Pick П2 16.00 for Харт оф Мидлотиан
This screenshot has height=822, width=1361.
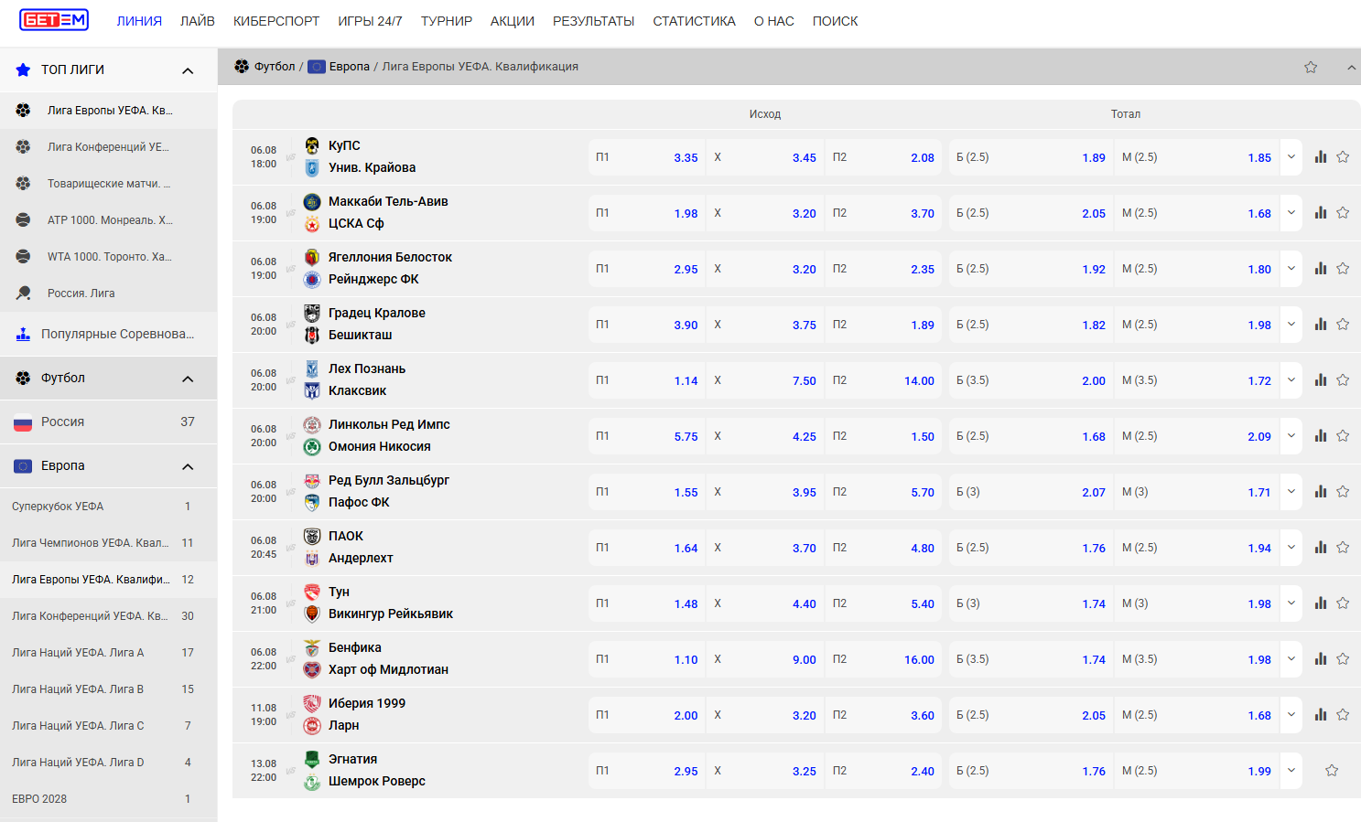click(883, 659)
